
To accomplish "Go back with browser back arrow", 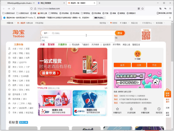I will 4,9.
